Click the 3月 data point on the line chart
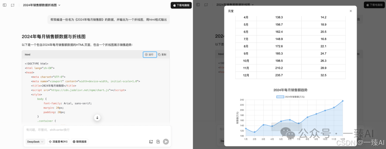The image size is (386, 149). click(x=263, y=125)
